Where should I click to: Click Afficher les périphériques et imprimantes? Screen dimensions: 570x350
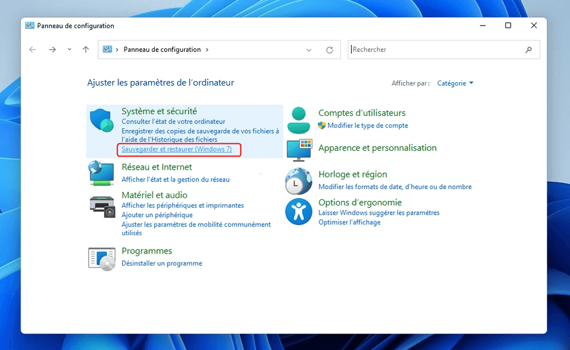[x=183, y=206]
